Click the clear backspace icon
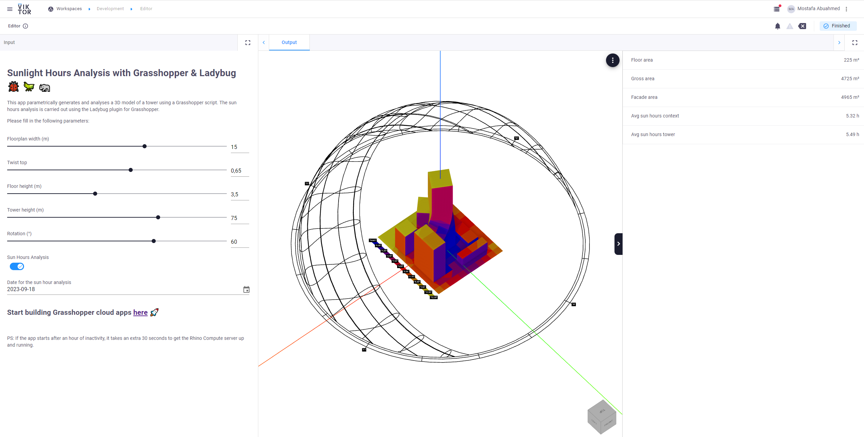Viewport: 864px width, 437px height. (802, 26)
